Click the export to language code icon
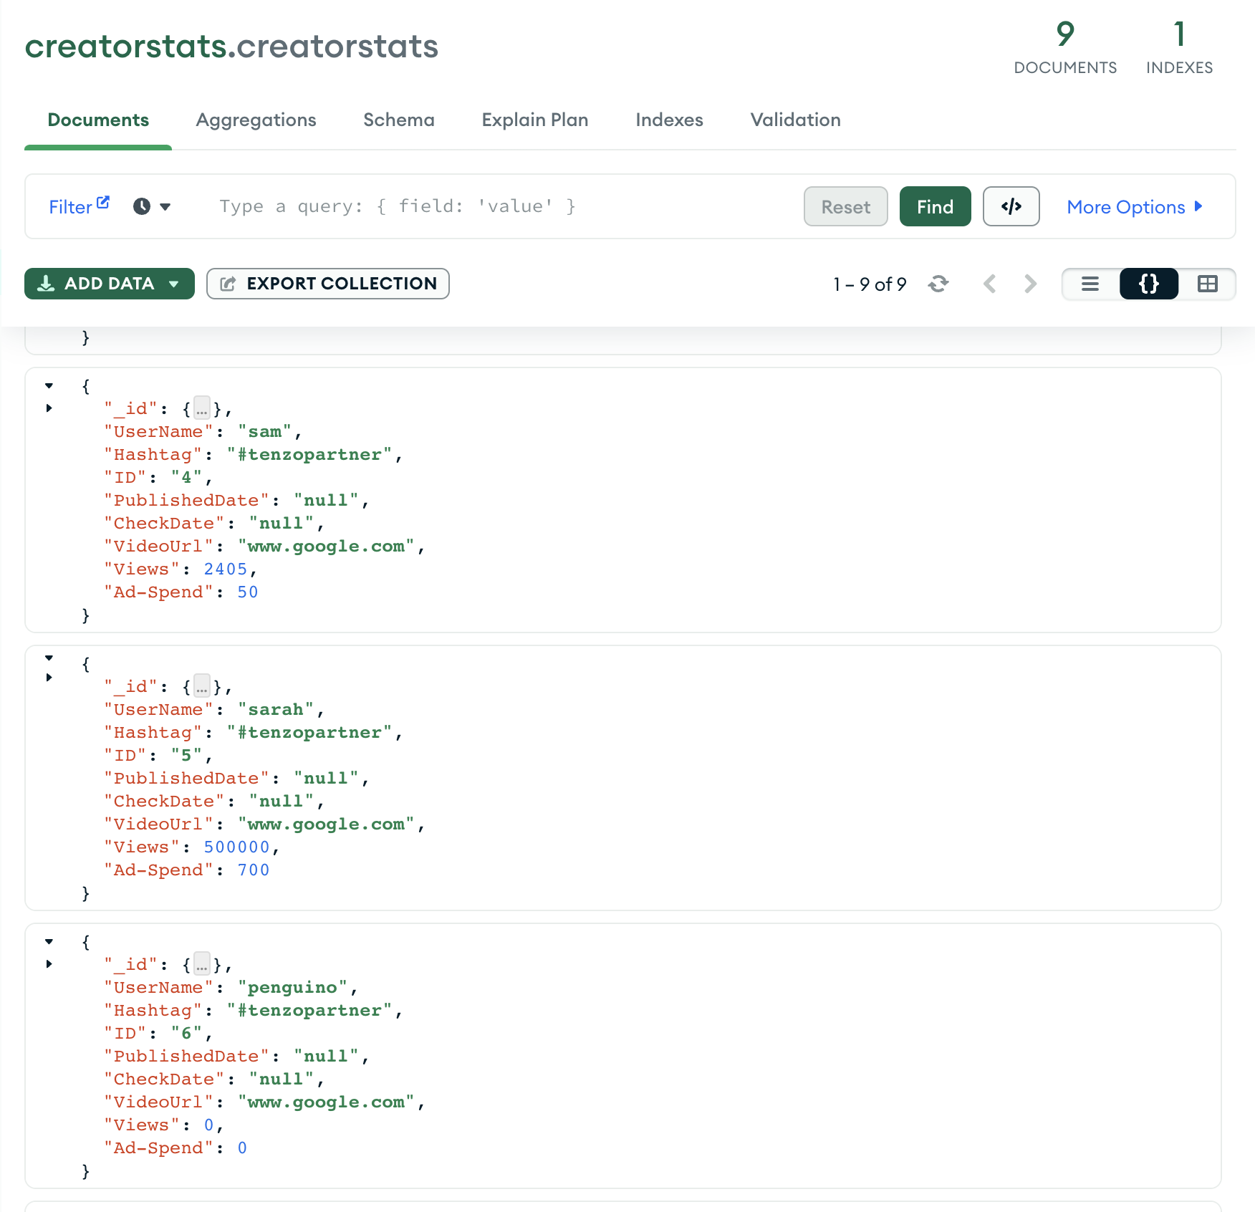1255x1212 pixels. pos(1011,207)
